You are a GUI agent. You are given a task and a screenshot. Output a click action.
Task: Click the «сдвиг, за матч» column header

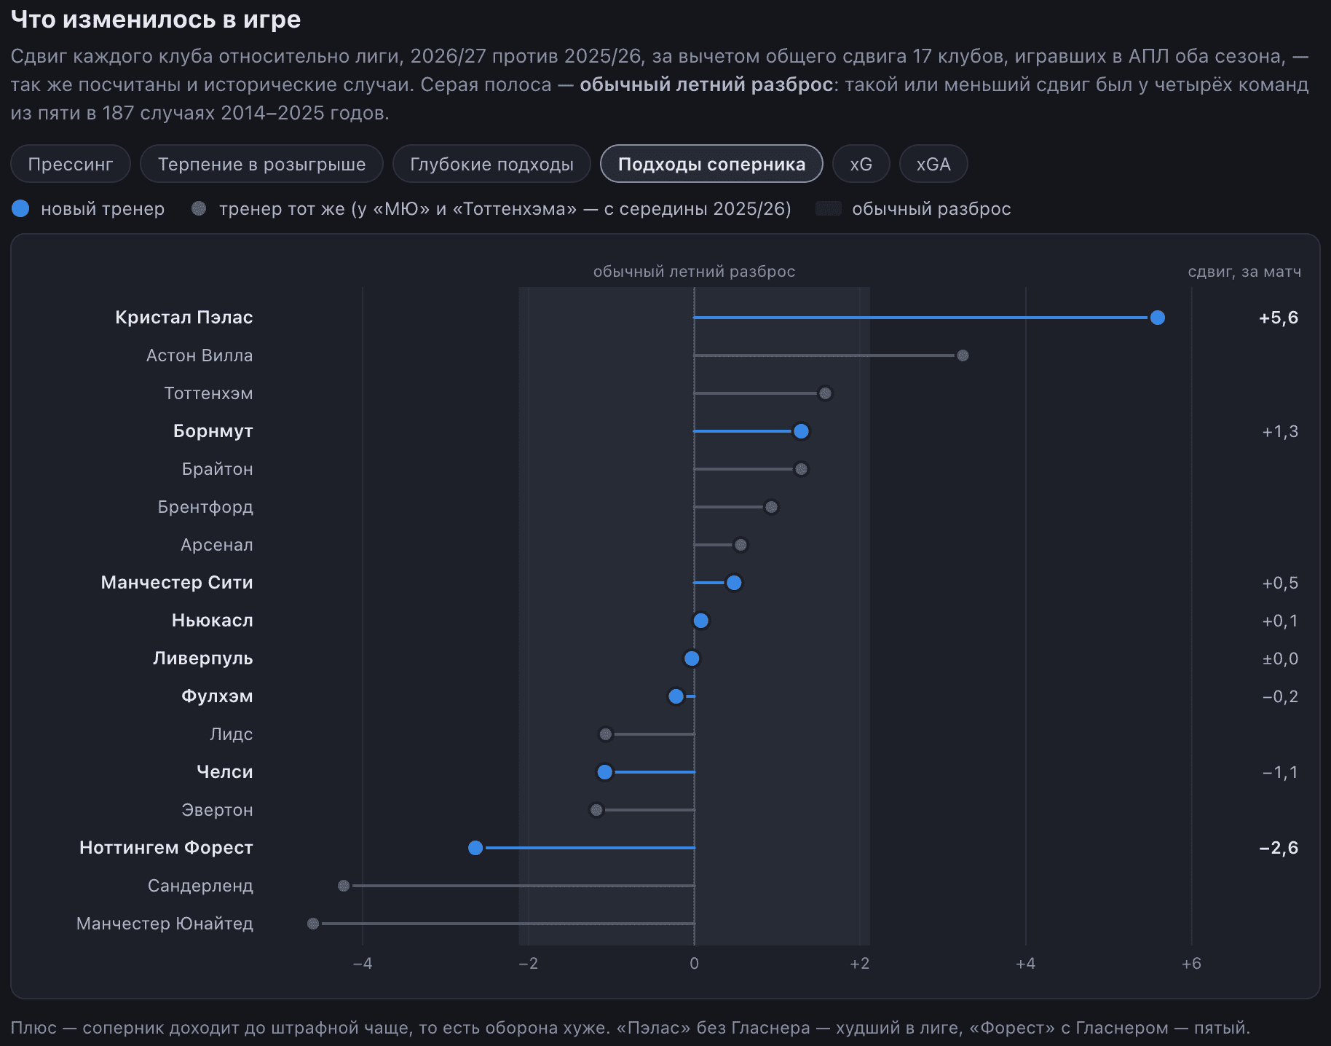coord(1244,272)
